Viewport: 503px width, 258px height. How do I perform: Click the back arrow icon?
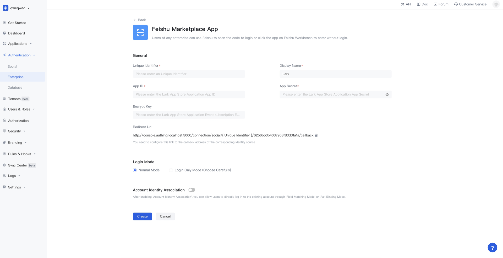pos(135,20)
